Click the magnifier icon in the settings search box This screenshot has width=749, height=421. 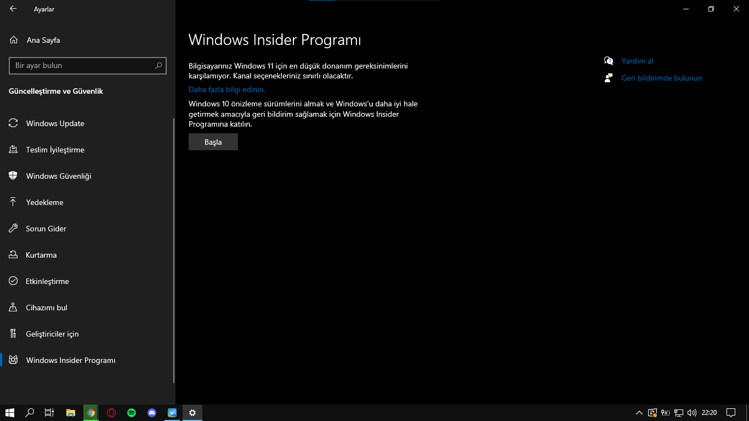pos(158,65)
